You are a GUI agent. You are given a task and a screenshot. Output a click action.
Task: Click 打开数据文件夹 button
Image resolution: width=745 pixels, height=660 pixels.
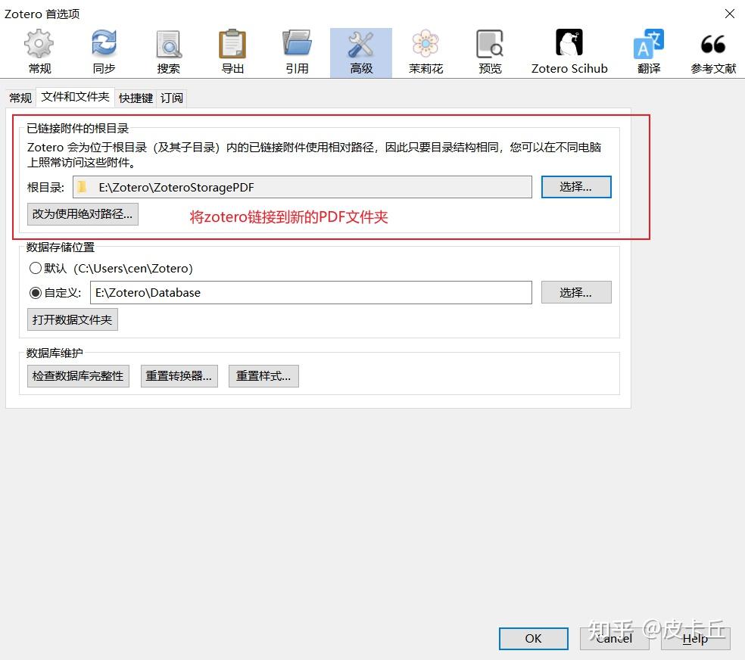(72, 319)
